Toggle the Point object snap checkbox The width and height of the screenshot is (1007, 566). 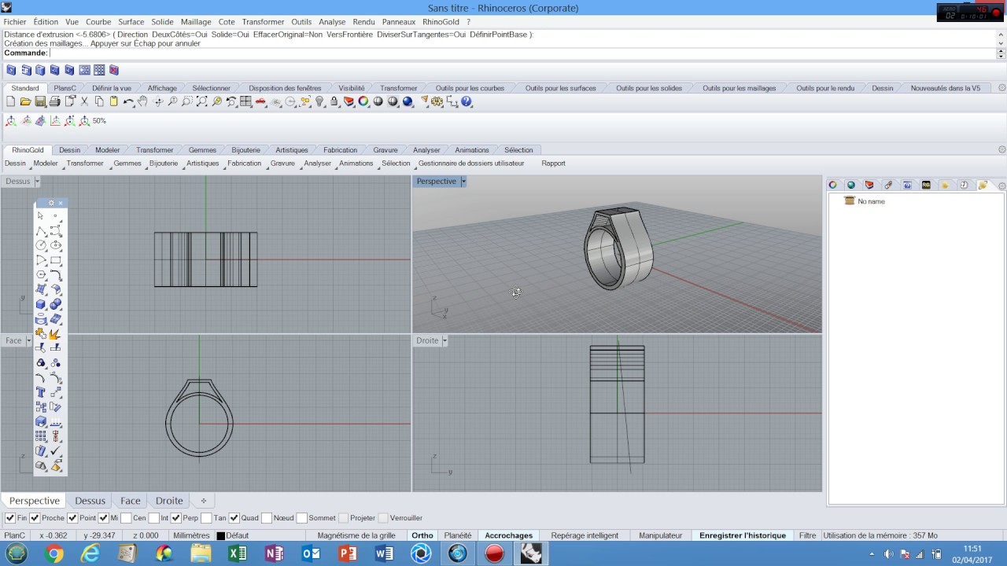72,518
